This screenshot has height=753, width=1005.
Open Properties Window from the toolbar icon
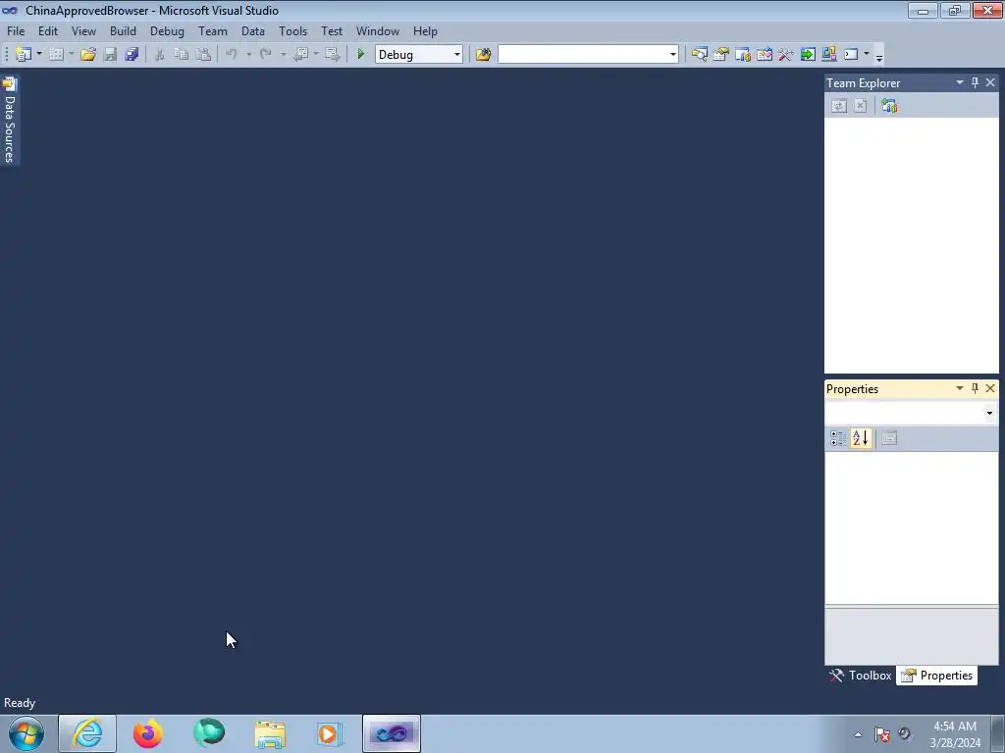tap(721, 55)
